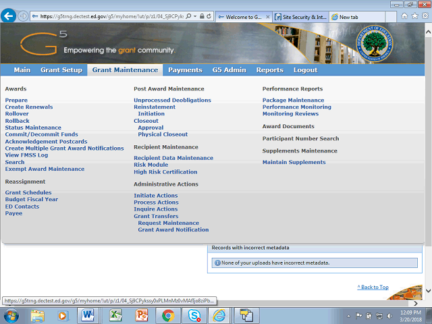Open View FMSS Log link

click(x=26, y=155)
